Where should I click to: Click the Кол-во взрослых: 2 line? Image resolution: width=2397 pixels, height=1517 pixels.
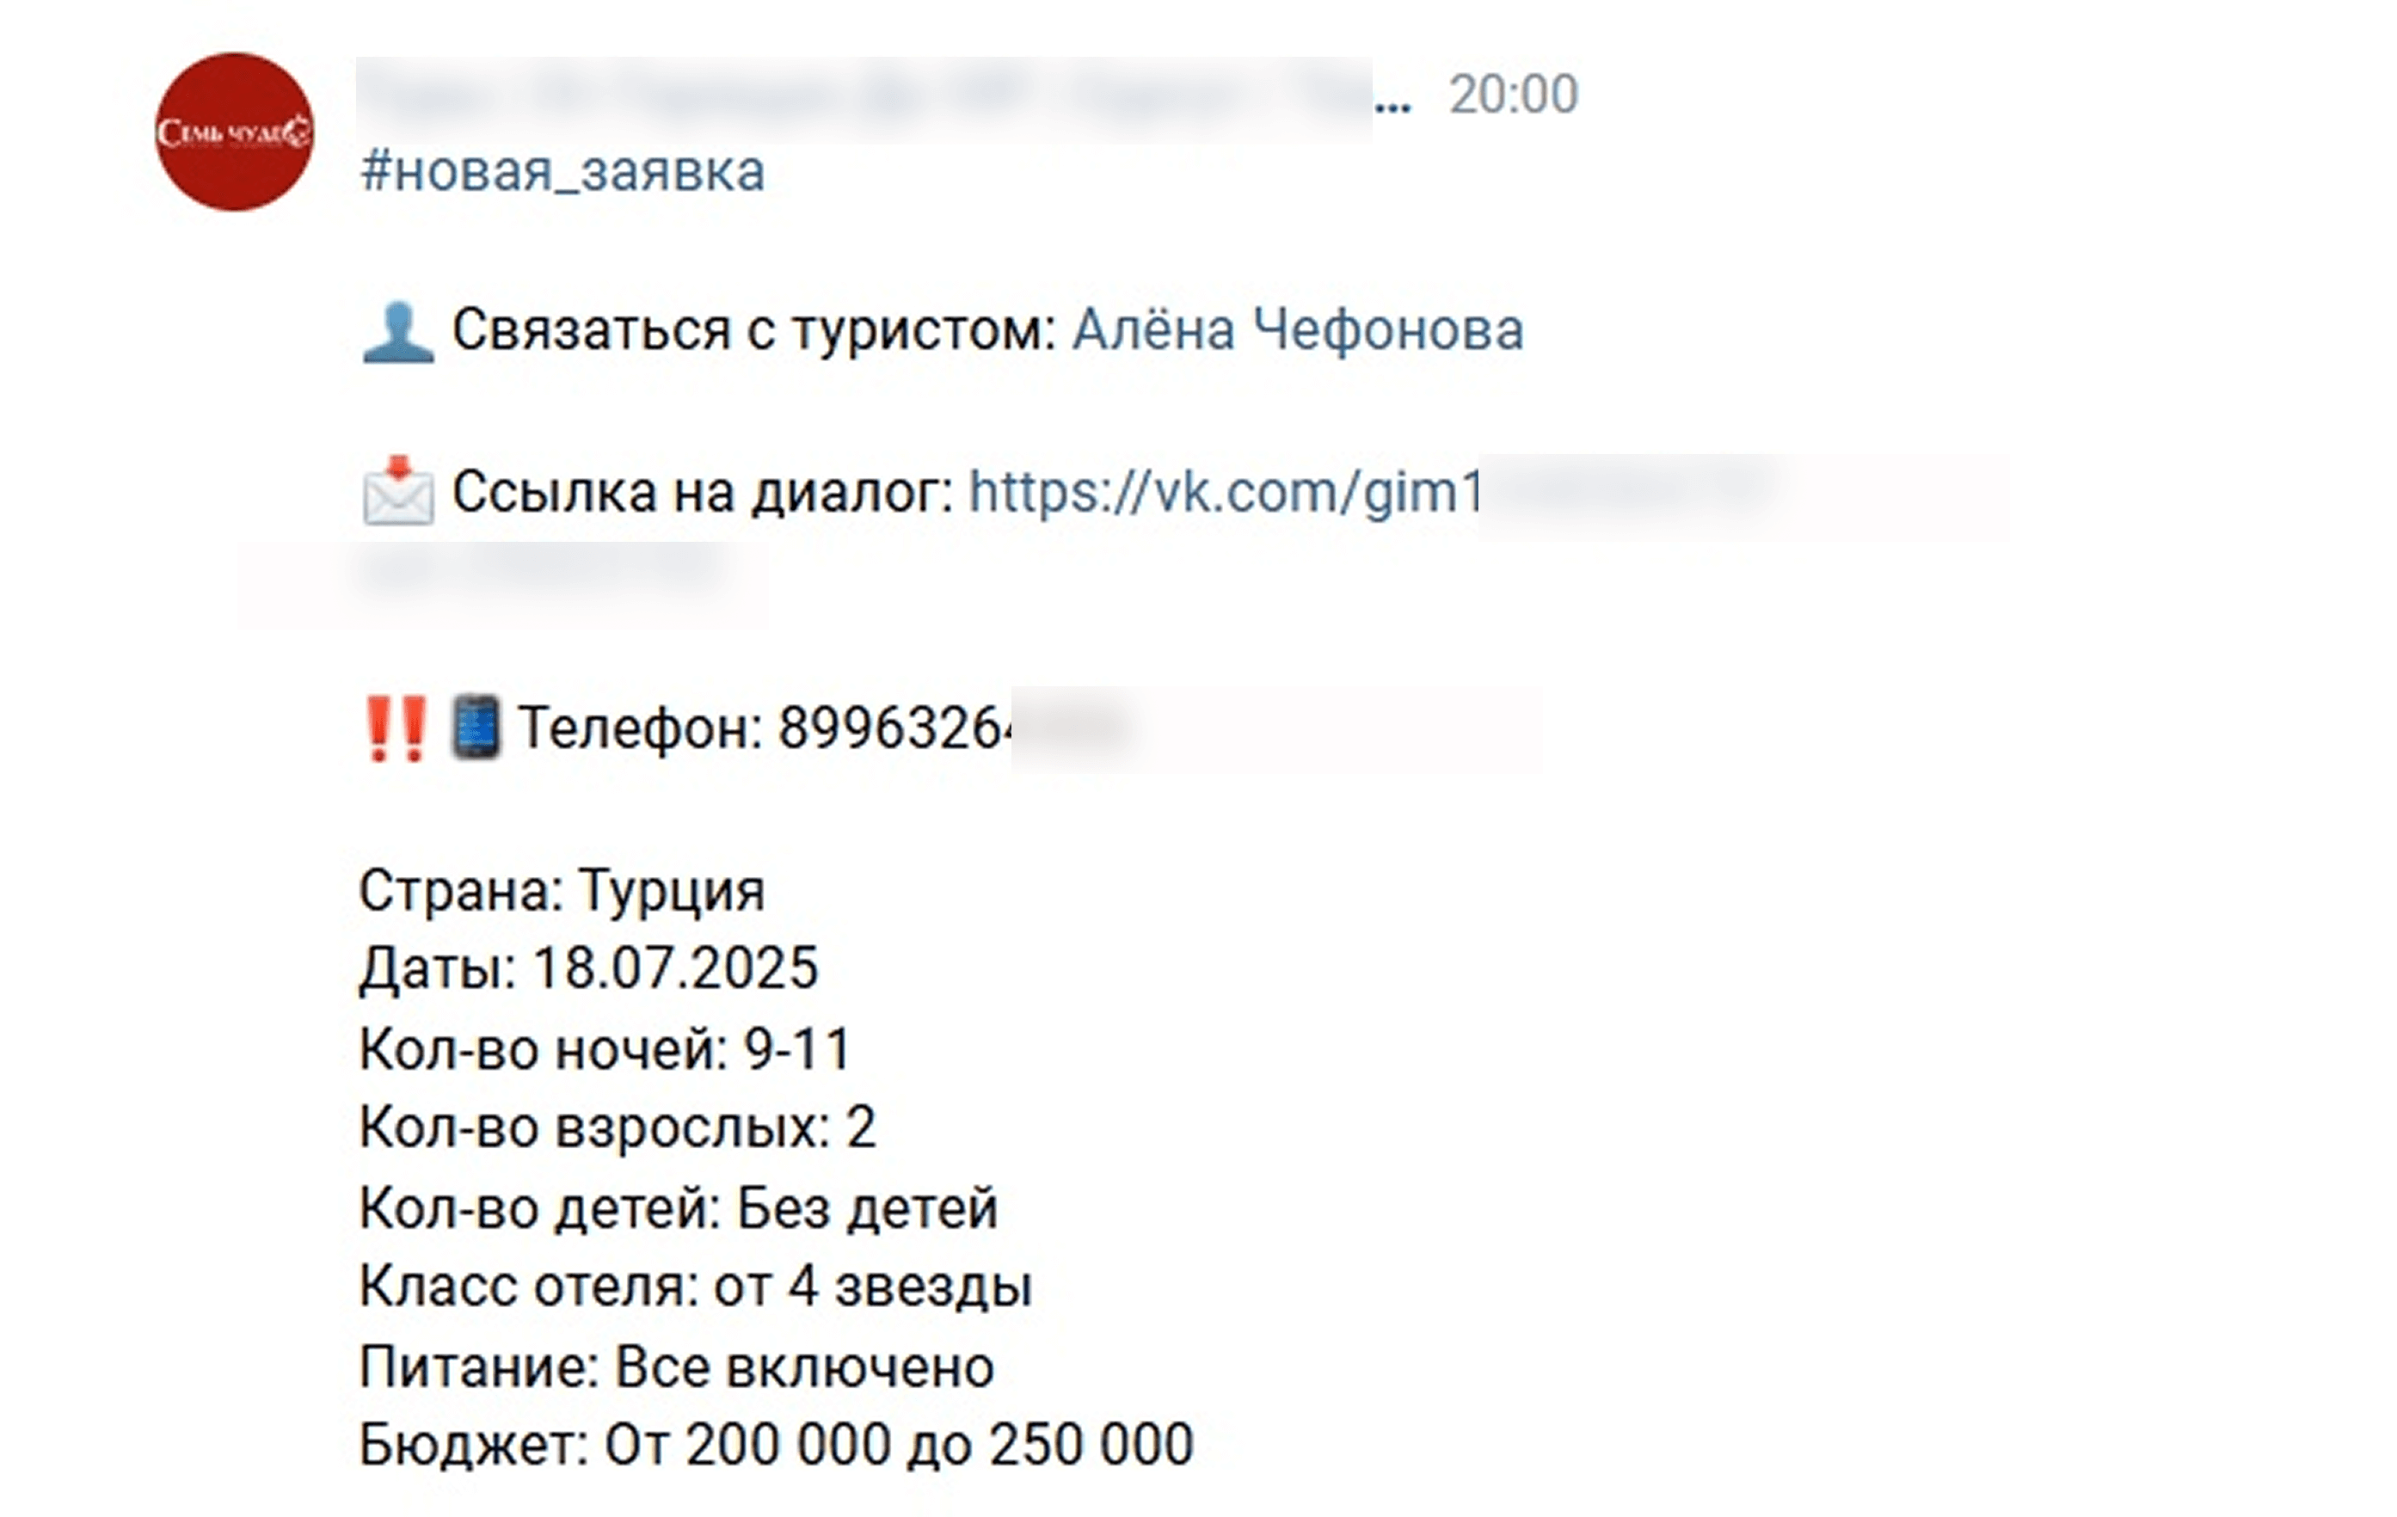[x=618, y=1127]
